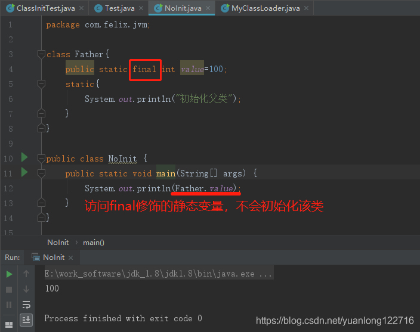Click the Test.java class file icon
The height and width of the screenshot is (332, 420).
98,8
